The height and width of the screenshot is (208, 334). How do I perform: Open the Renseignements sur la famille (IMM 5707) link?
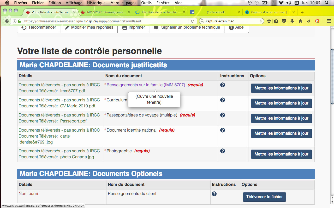tap(146, 85)
